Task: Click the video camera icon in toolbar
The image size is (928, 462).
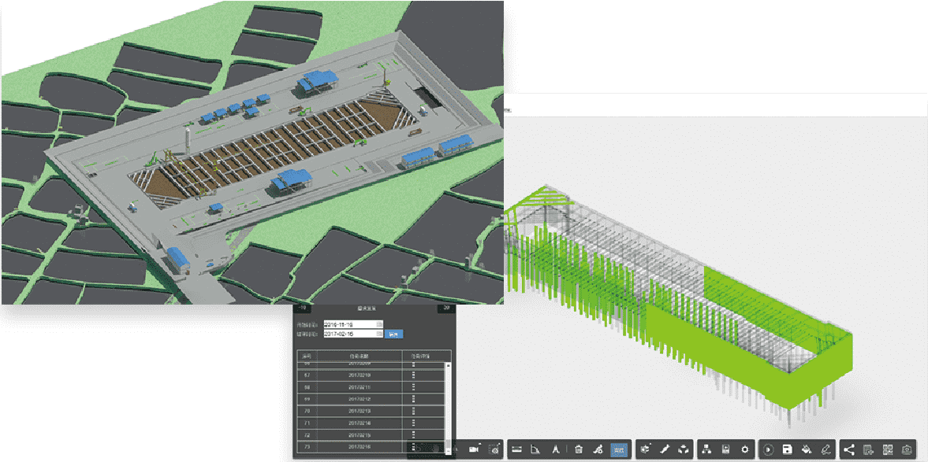Action: tap(475, 449)
